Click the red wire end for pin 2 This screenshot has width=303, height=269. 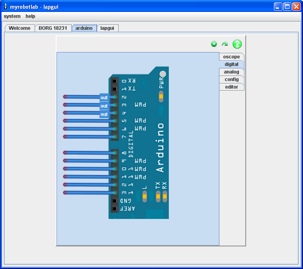click(x=65, y=97)
